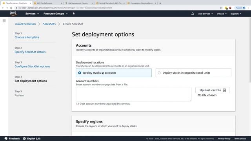Click the pin shortcut icon in navbar
Image resolution: width=251 pixels, height=141 pixels.
[73, 14]
